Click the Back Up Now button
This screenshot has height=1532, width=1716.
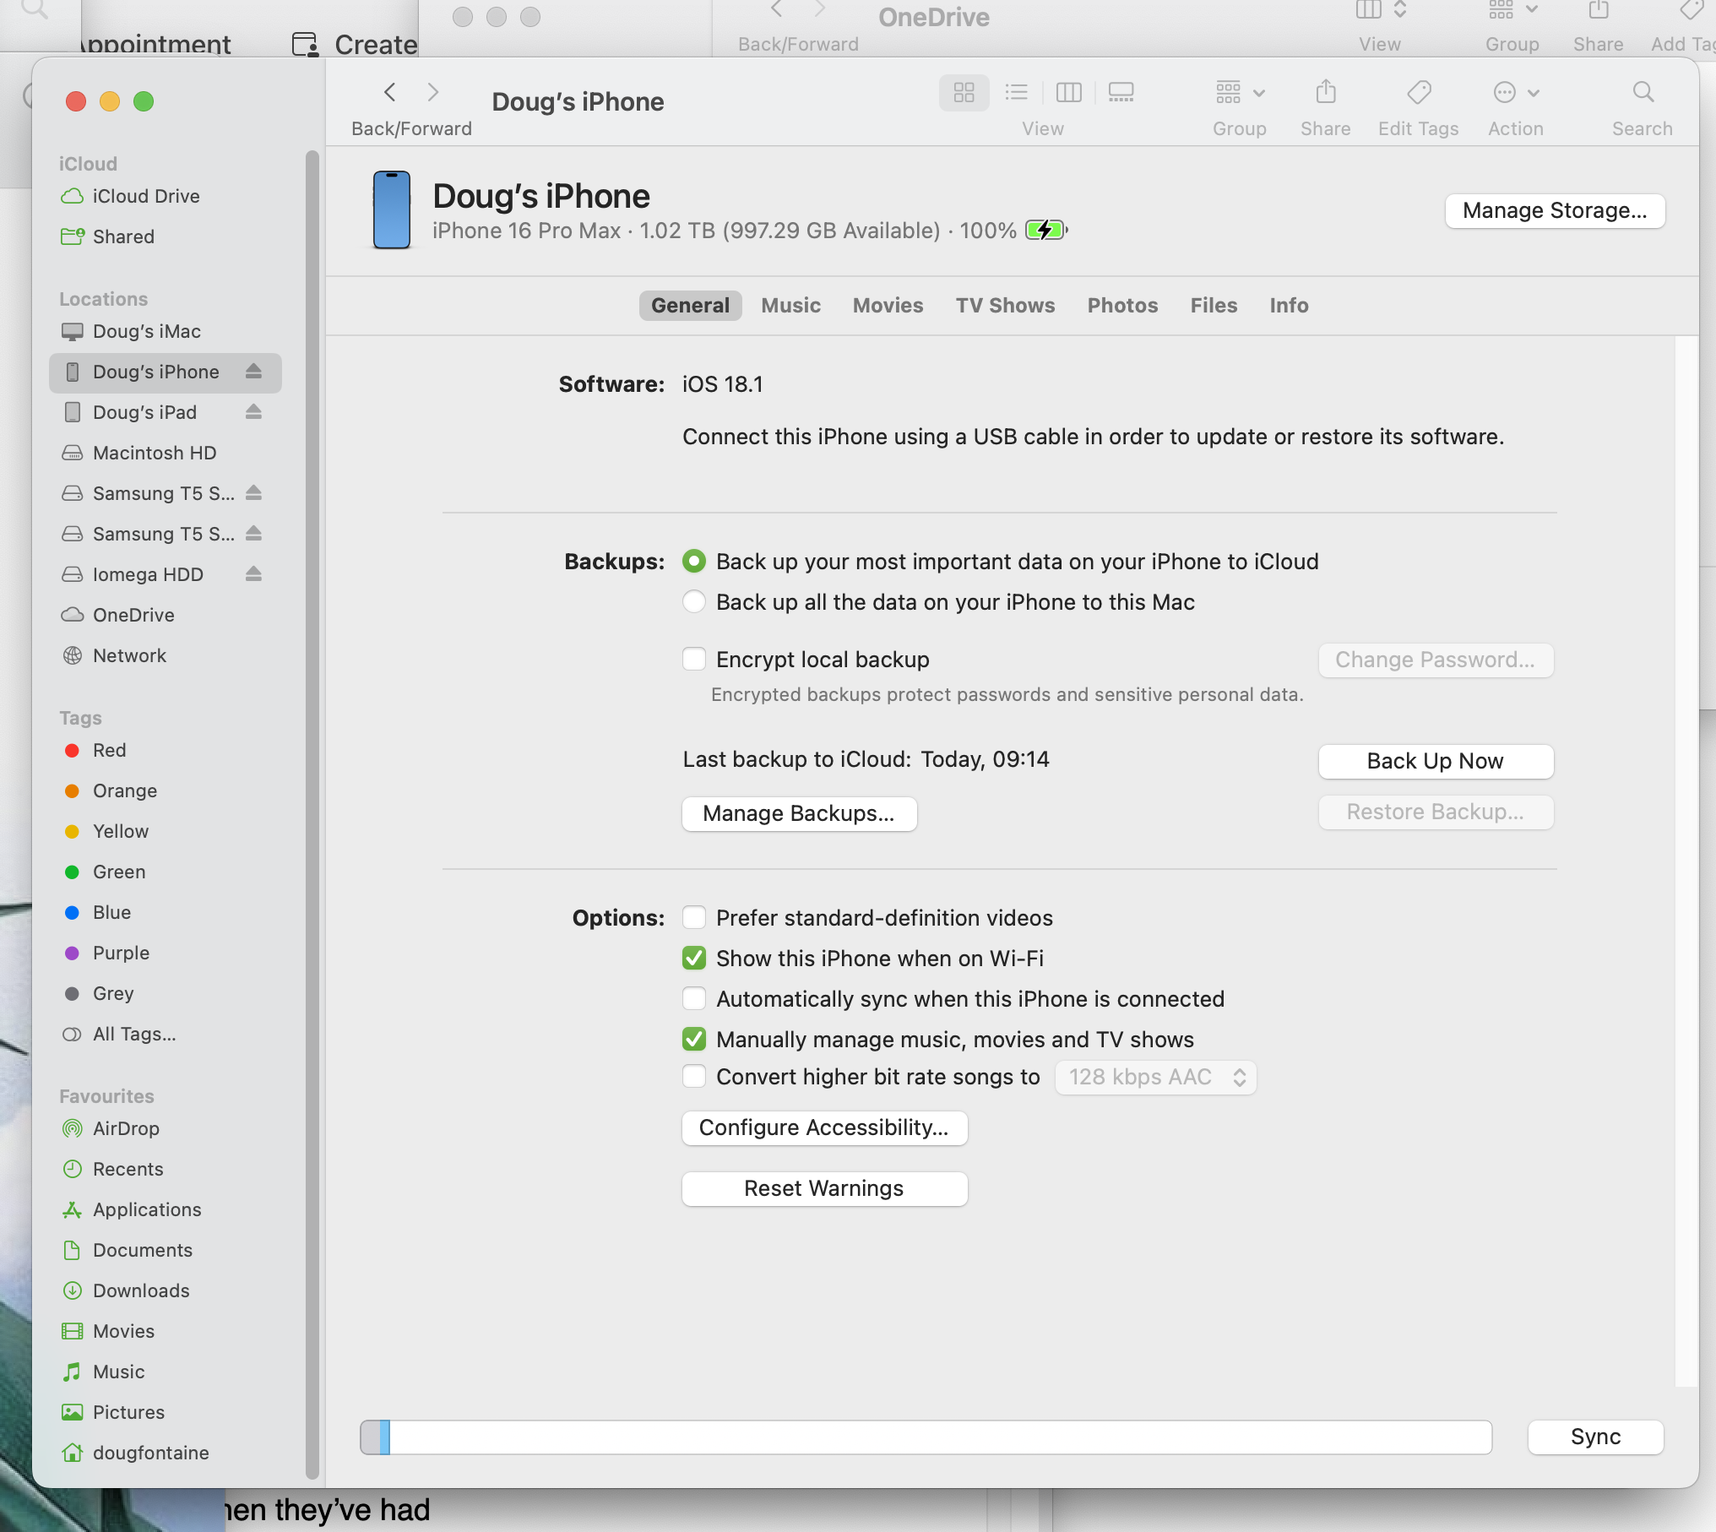tap(1435, 761)
